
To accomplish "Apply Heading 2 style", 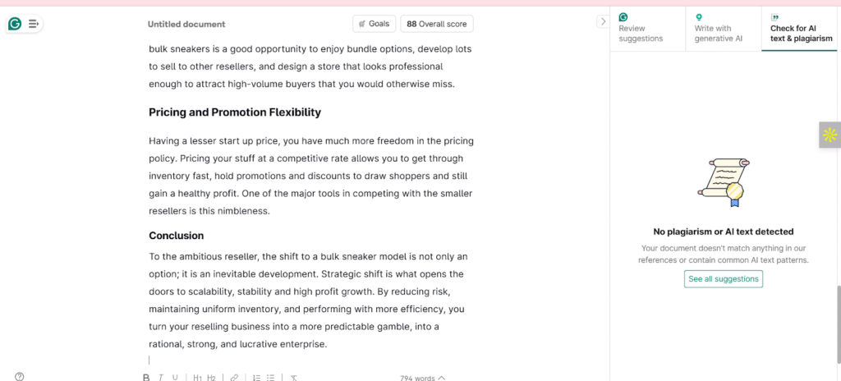I will [x=211, y=378].
